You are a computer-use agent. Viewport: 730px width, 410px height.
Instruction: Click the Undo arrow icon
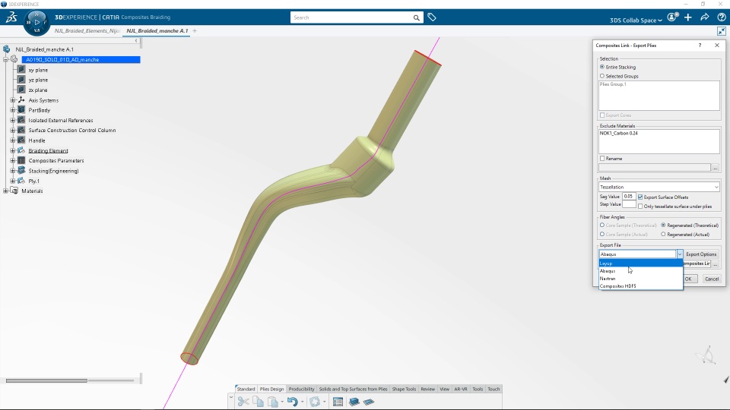[292, 402]
